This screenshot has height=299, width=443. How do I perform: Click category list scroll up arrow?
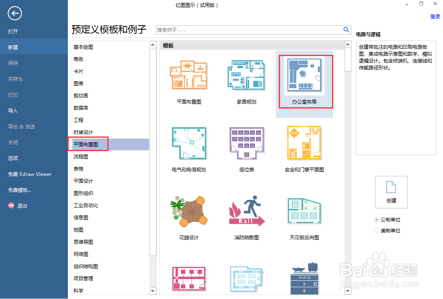click(153, 44)
